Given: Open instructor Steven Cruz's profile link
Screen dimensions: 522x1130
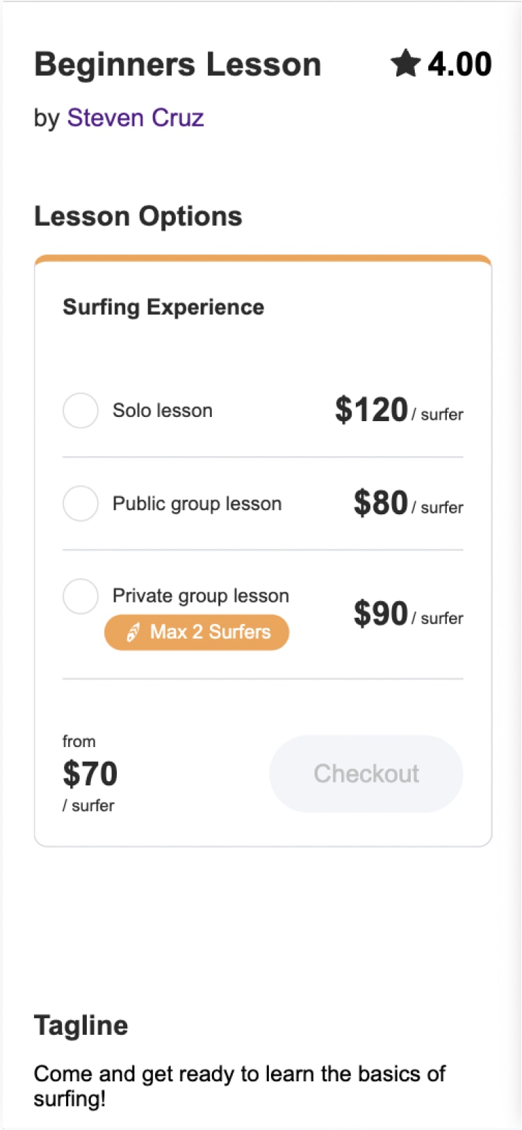Looking at the screenshot, I should pyautogui.click(x=136, y=118).
